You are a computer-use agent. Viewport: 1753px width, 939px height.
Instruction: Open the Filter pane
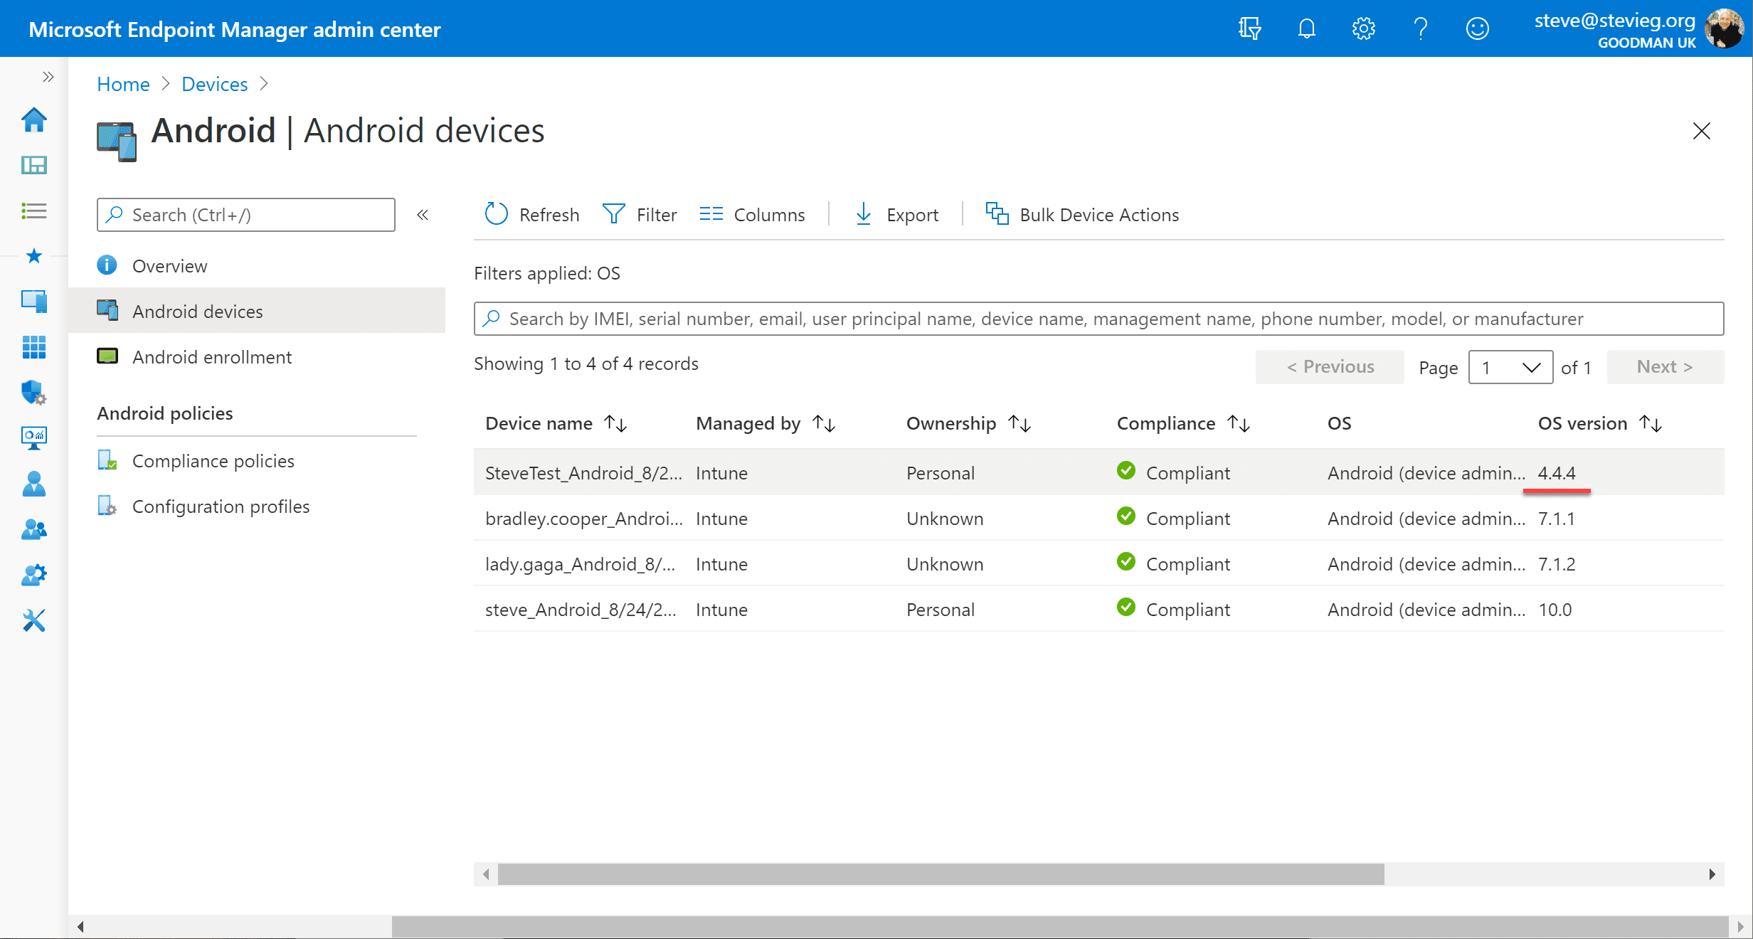[640, 215]
